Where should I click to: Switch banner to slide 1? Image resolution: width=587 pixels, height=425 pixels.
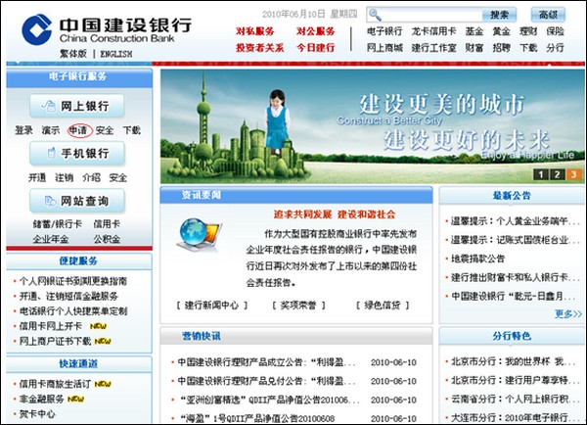[x=539, y=174]
